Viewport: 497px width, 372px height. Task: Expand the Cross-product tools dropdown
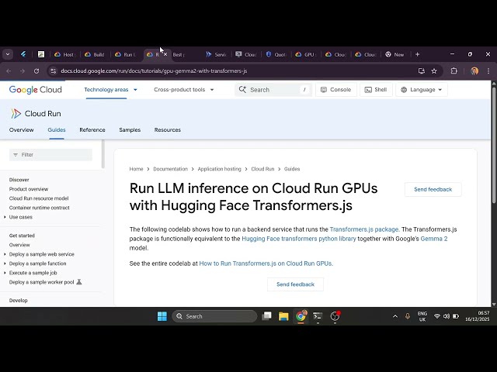click(184, 90)
